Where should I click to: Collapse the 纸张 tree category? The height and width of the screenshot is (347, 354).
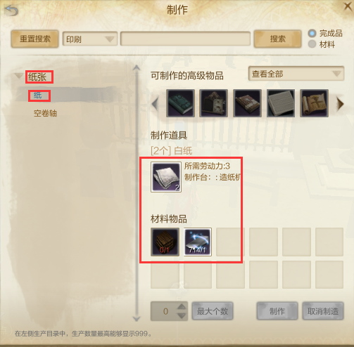[x=18, y=76]
